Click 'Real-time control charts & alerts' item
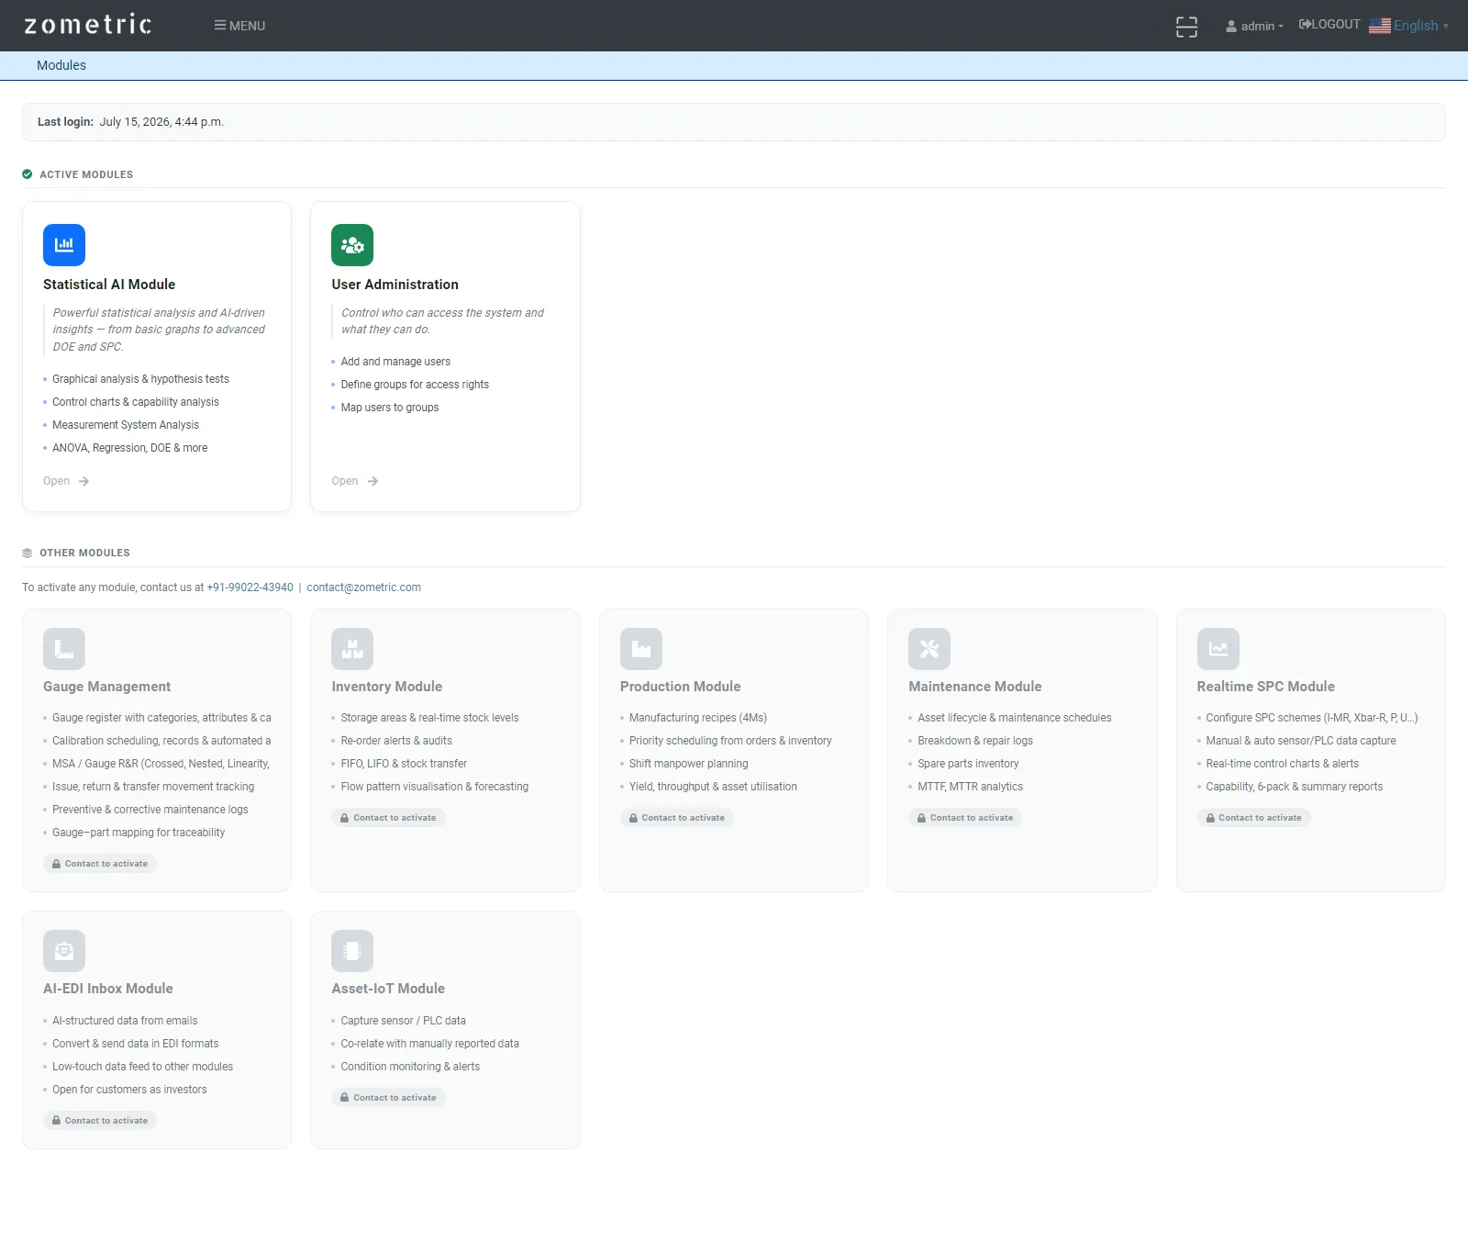This screenshot has height=1242, width=1468. 1282,764
